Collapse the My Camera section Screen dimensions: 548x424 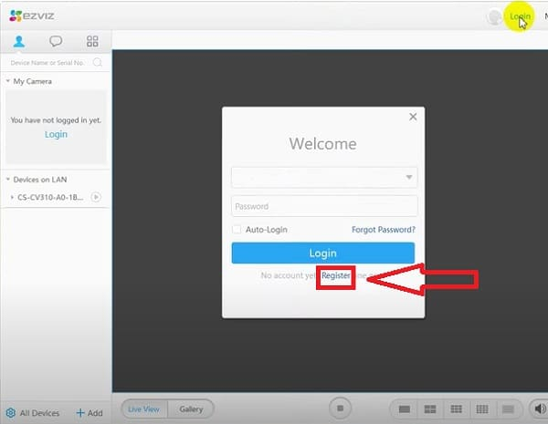pyautogui.click(x=8, y=81)
